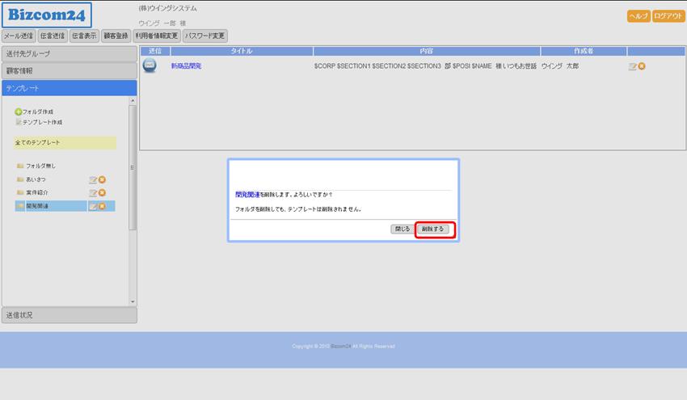This screenshot has width=687, height=400.
Task: Click the orange ログアウト button
Action: pyautogui.click(x=668, y=16)
